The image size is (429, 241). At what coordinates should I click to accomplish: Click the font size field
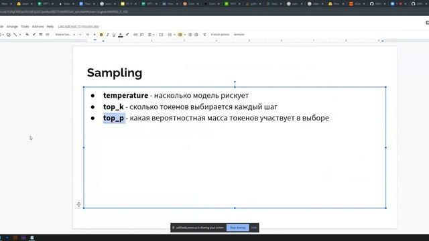pyautogui.click(x=88, y=35)
